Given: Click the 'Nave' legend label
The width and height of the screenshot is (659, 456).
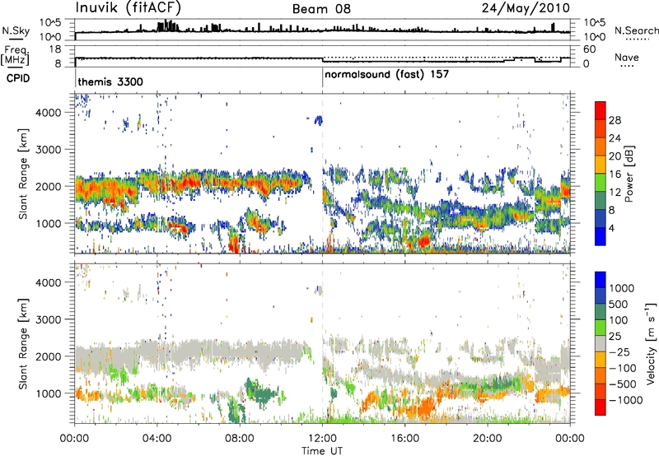Looking at the screenshot, I should click(x=627, y=57).
